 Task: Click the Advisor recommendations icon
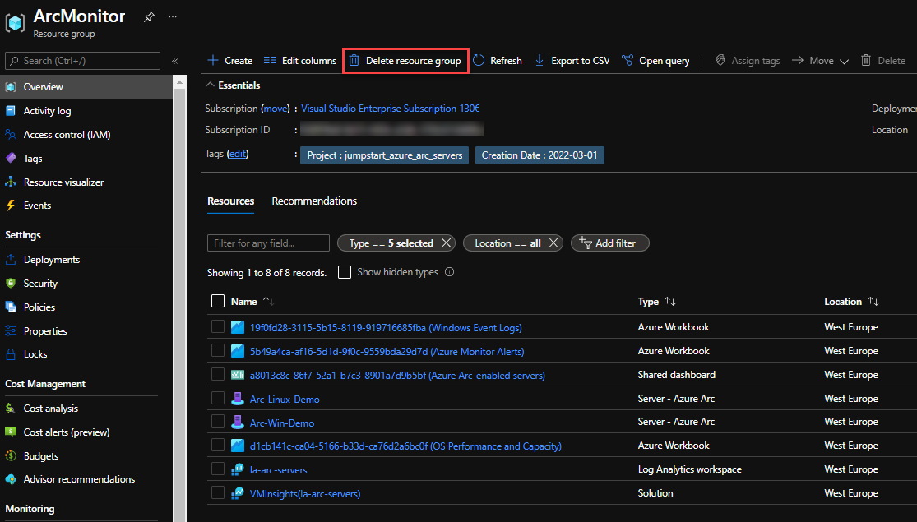pyautogui.click(x=11, y=478)
